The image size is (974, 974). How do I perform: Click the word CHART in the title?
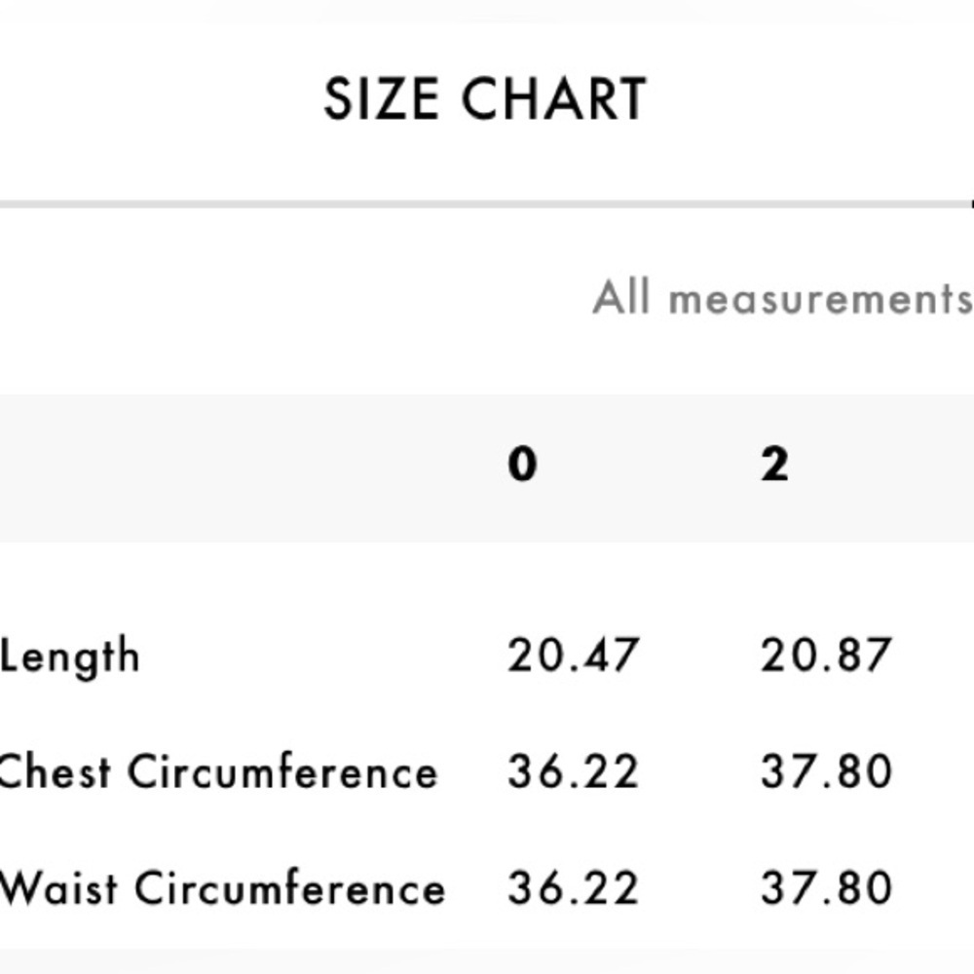click(554, 98)
